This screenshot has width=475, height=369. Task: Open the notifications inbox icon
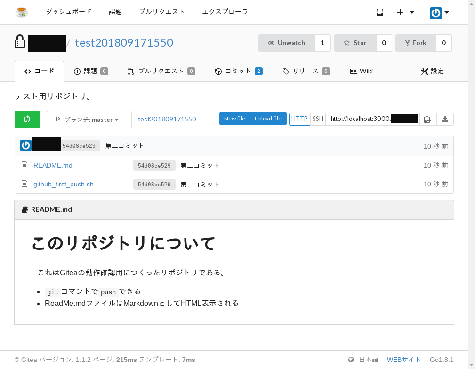pyautogui.click(x=380, y=12)
